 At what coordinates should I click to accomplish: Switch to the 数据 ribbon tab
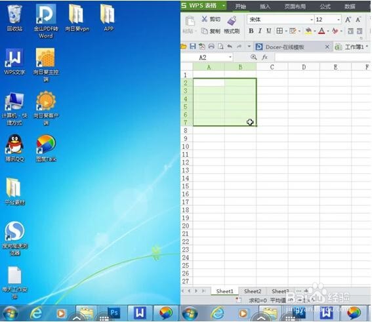tap(350, 7)
